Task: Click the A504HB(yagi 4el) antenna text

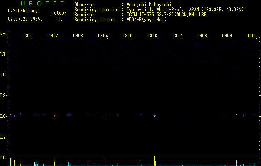Action: pyautogui.click(x=146, y=20)
